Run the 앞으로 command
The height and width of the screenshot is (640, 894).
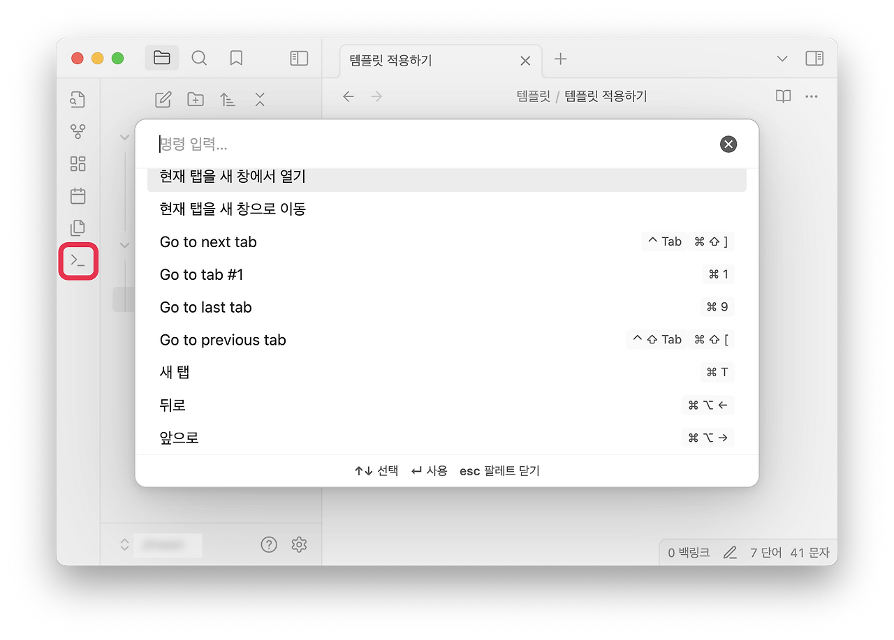(447, 438)
